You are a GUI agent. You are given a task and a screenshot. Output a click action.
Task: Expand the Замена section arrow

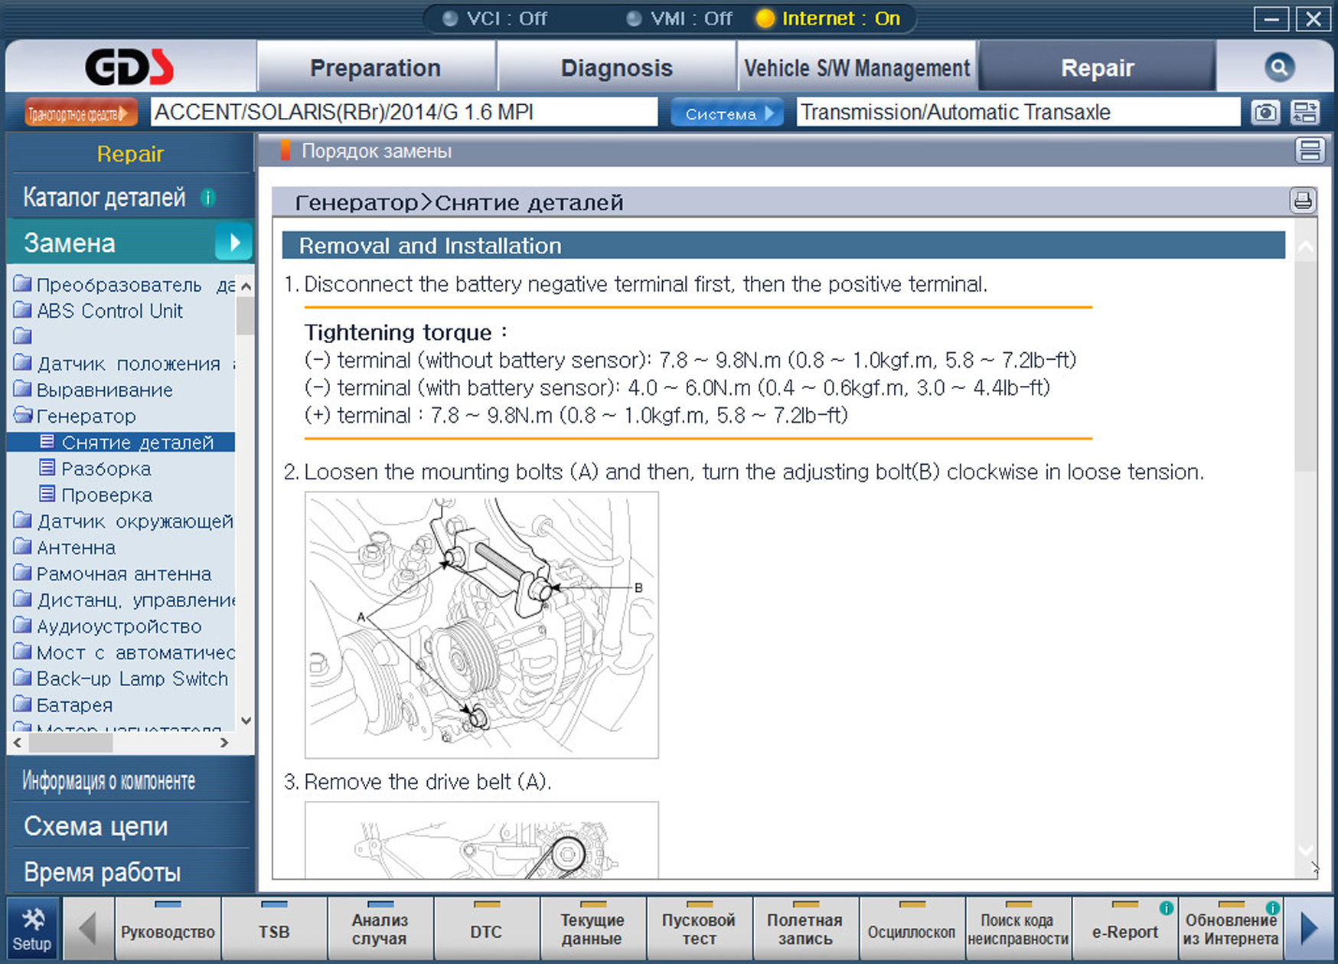point(234,243)
